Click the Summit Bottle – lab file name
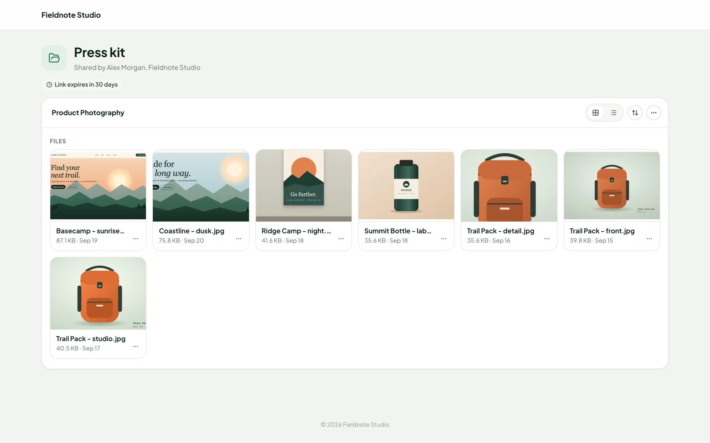This screenshot has width=710, height=443. [398, 231]
